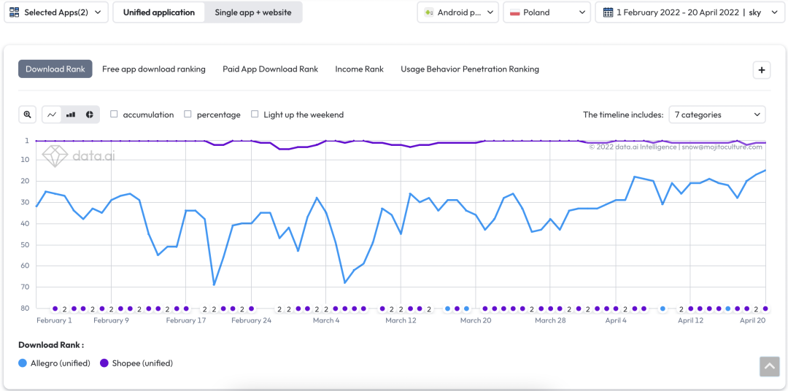The height and width of the screenshot is (391, 788).
Task: Open the Income Rank tab
Action: [359, 69]
